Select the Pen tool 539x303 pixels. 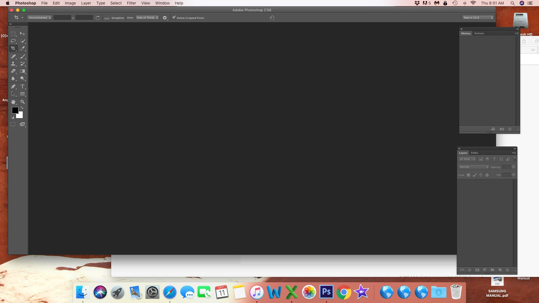13,86
